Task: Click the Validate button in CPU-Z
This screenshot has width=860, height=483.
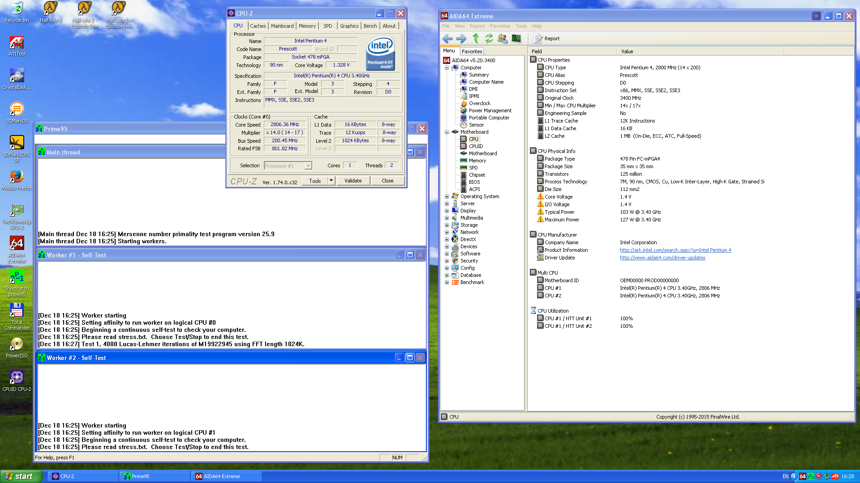Action: [x=353, y=181]
